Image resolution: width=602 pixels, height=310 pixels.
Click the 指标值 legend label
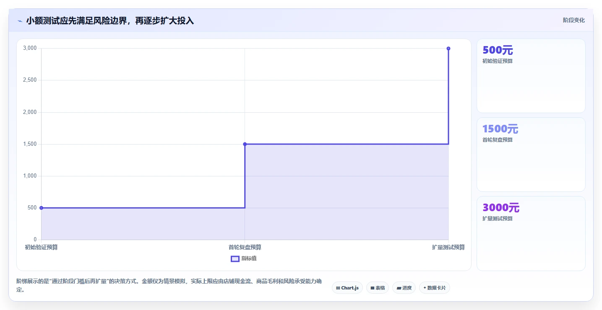249,258
